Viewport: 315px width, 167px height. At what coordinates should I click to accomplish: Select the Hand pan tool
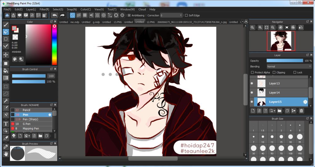tap(6, 154)
